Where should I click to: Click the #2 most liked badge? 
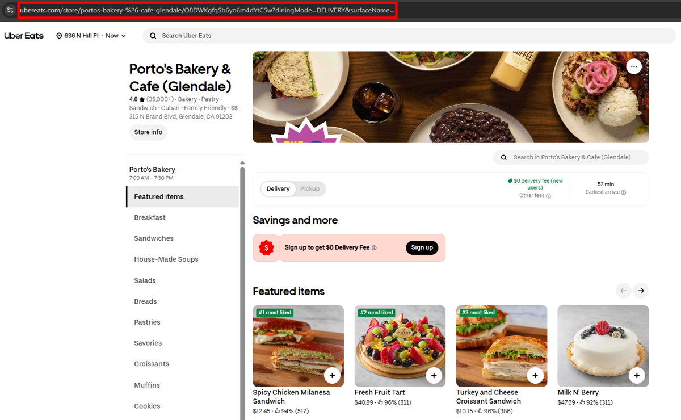[x=377, y=313]
